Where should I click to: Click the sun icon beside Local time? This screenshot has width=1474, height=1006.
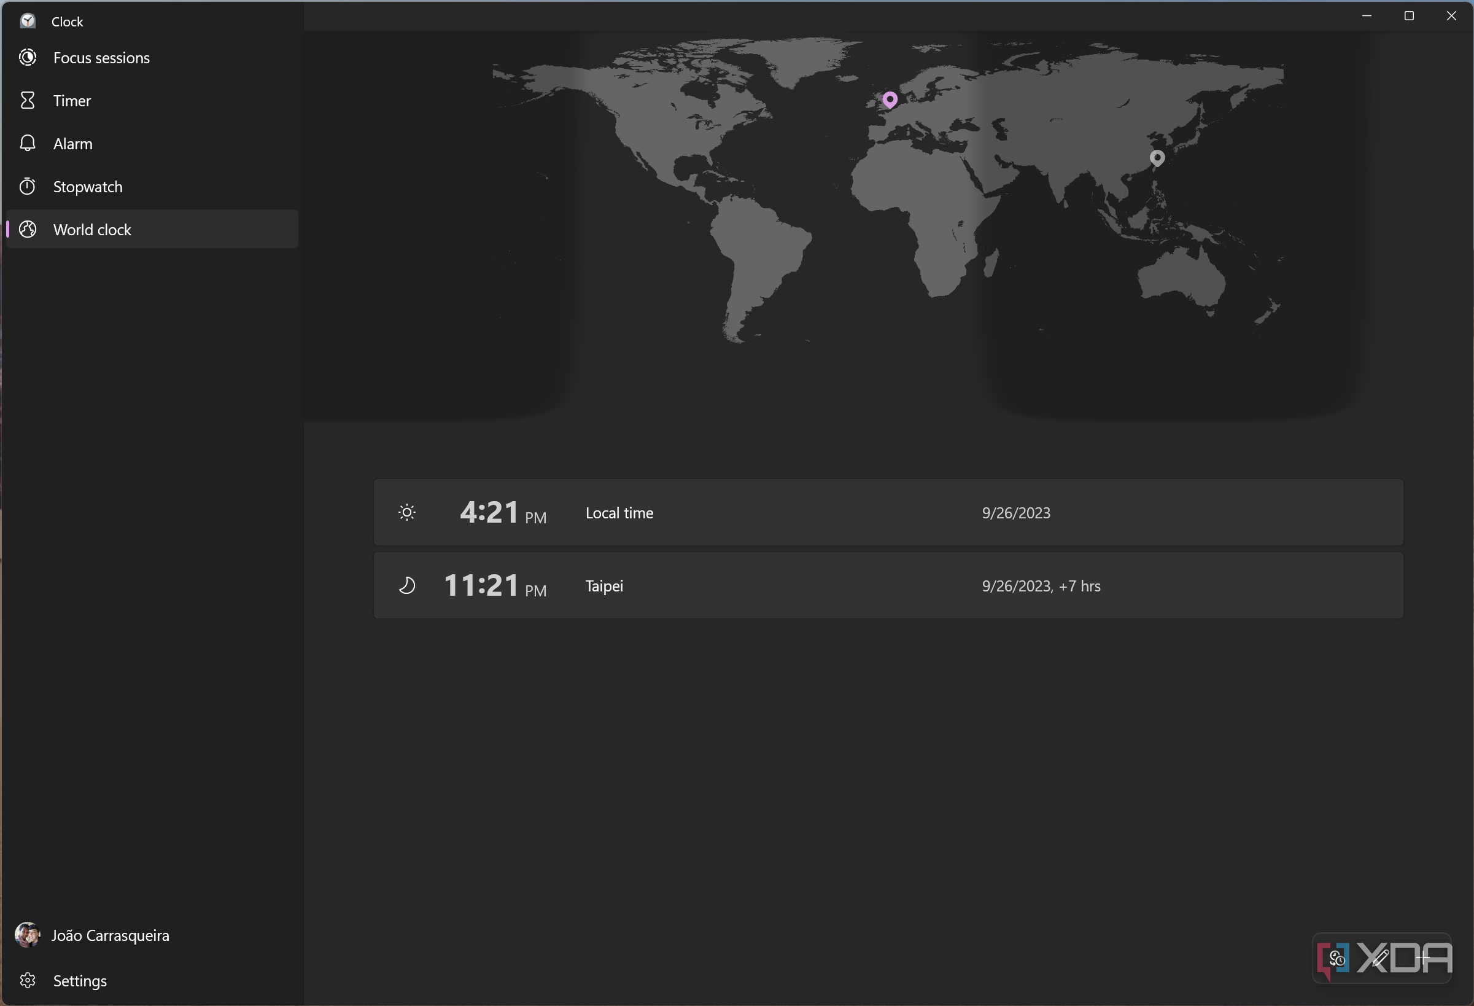pos(407,512)
